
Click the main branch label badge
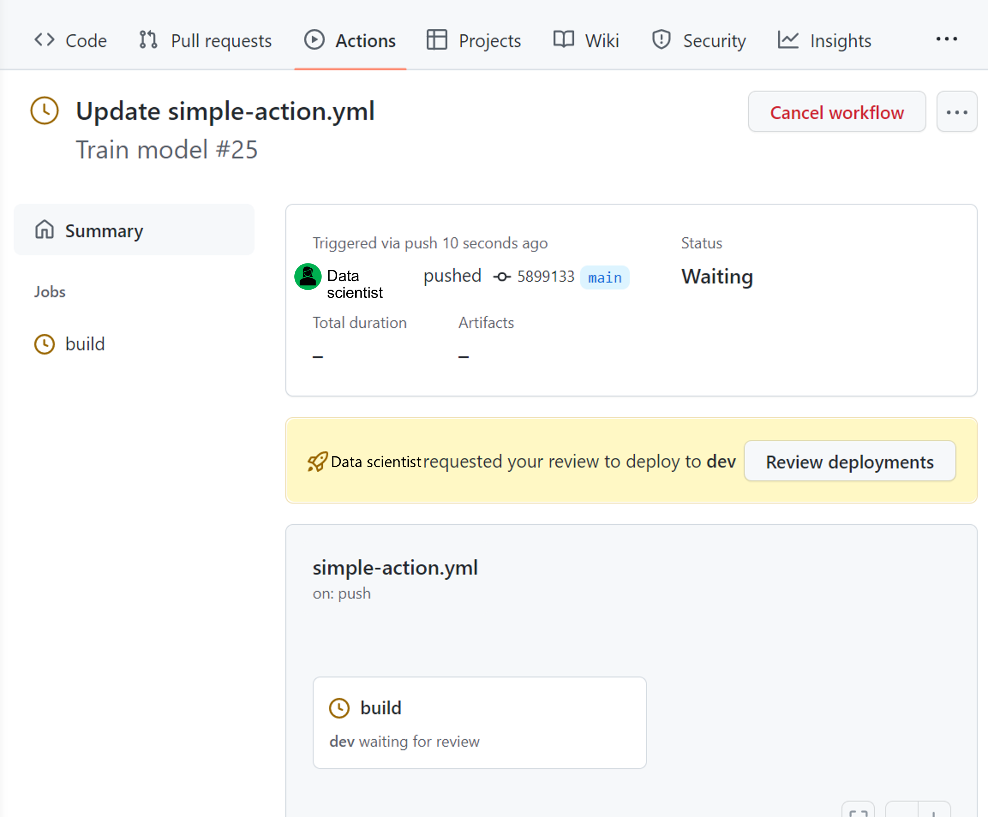[x=605, y=277]
